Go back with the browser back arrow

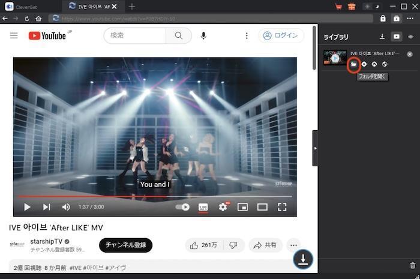(x=5, y=19)
